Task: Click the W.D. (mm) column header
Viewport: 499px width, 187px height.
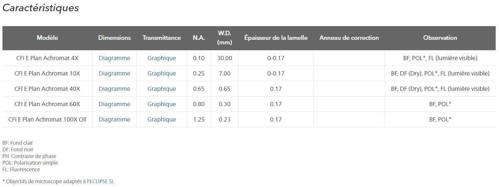Action: (x=224, y=38)
